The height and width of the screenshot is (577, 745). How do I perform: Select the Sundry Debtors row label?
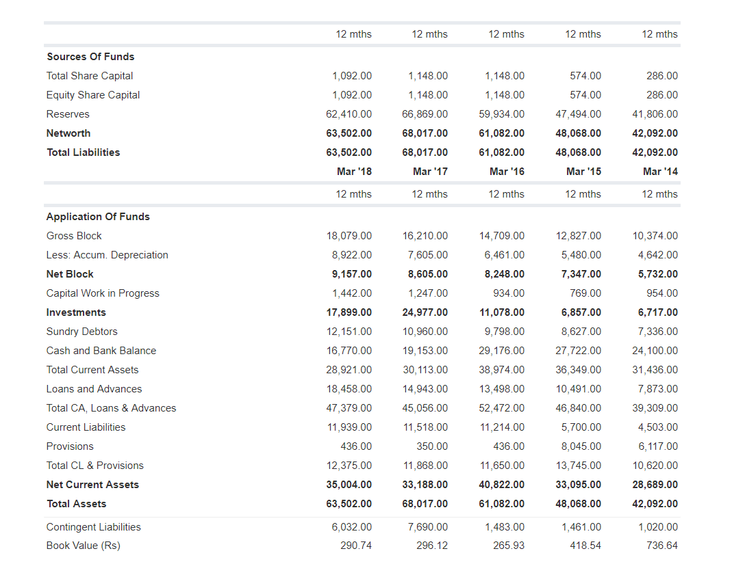81,331
